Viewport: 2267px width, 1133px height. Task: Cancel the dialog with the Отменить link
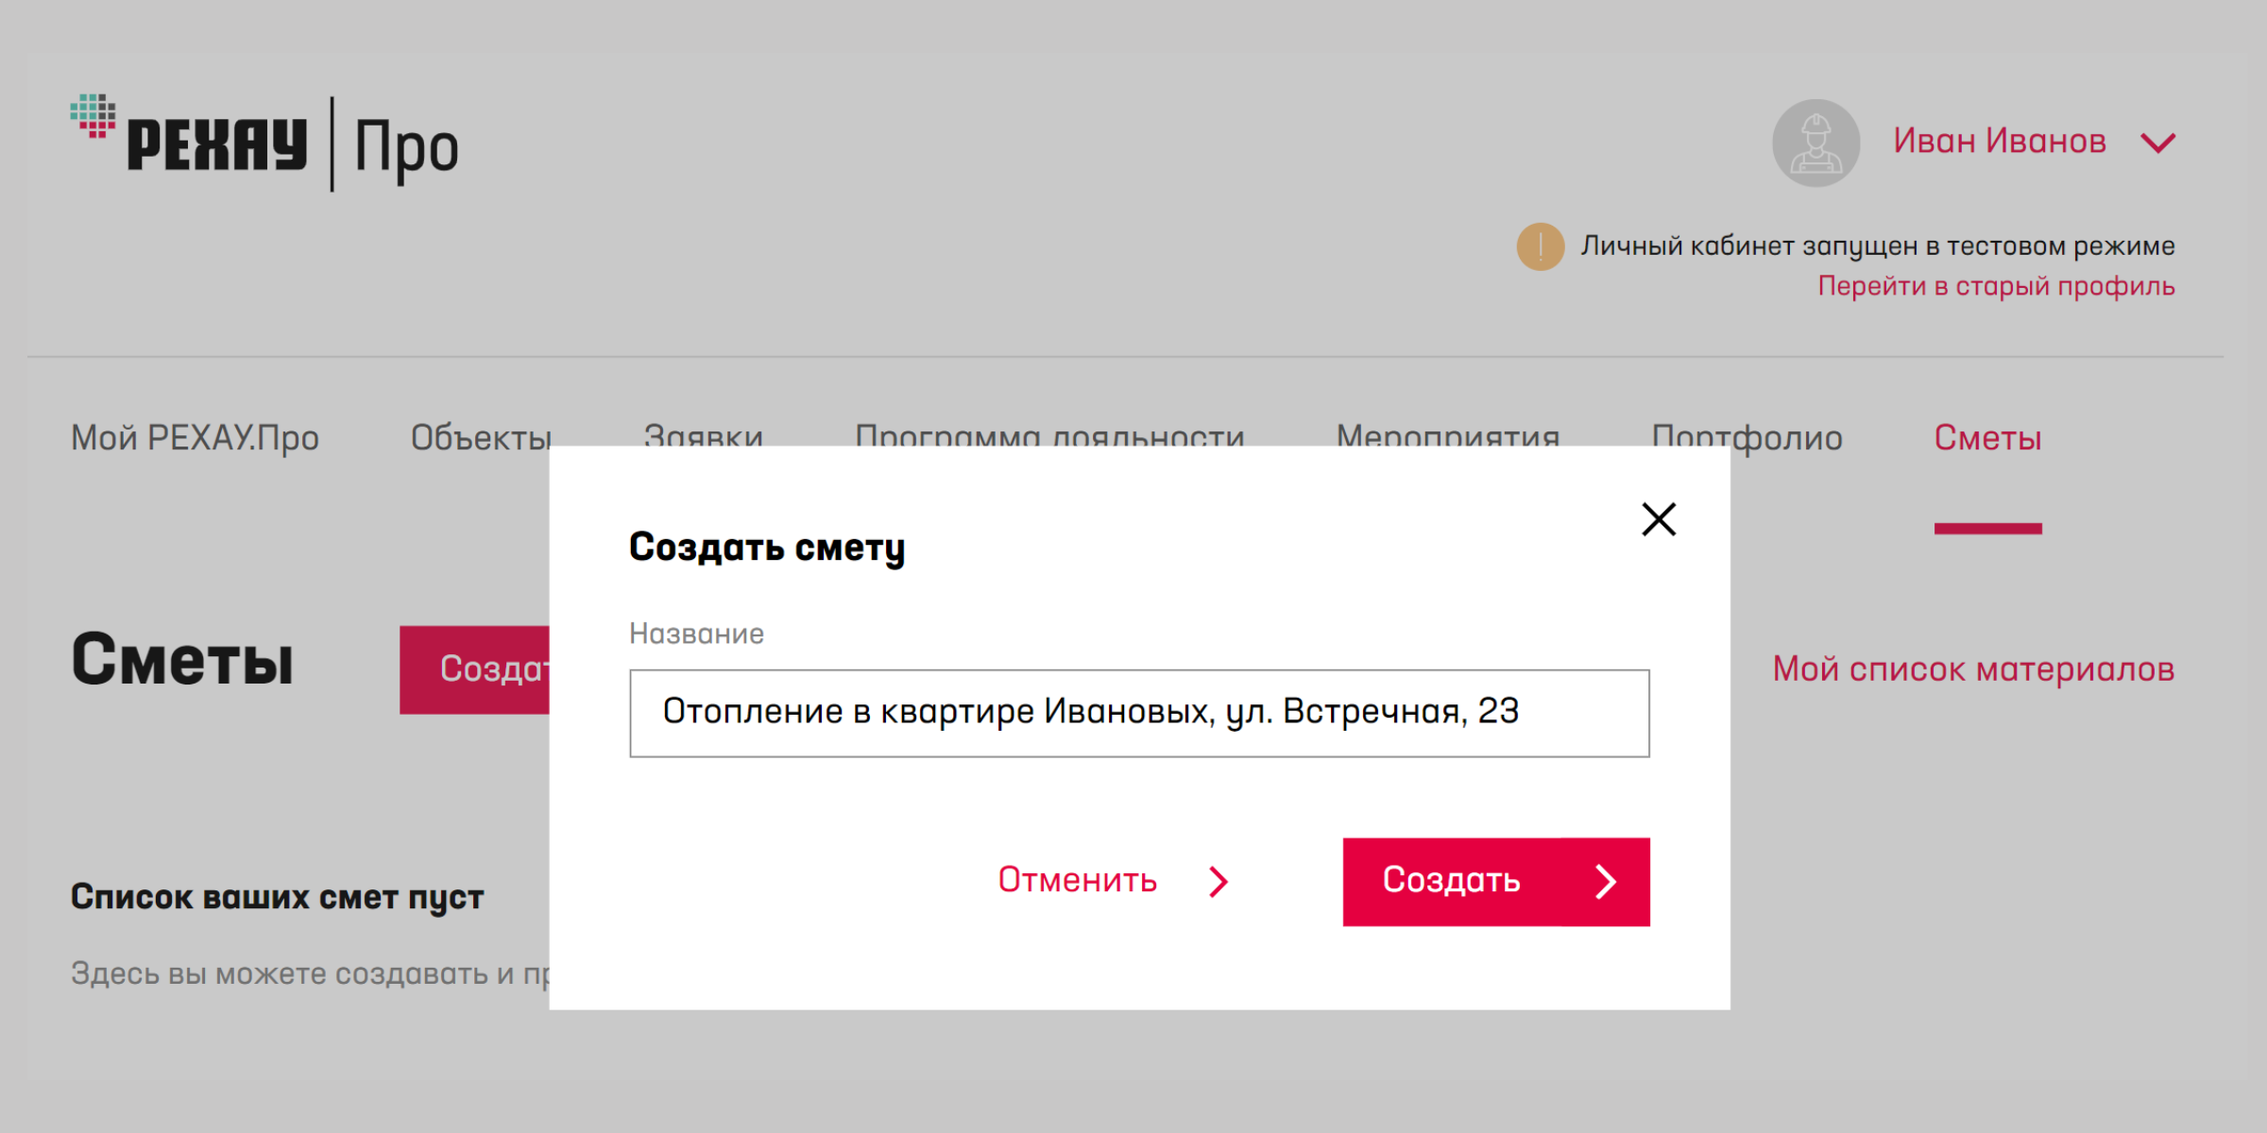point(1077,880)
